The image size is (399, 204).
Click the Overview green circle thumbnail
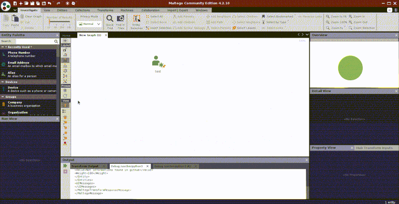pos(350,68)
